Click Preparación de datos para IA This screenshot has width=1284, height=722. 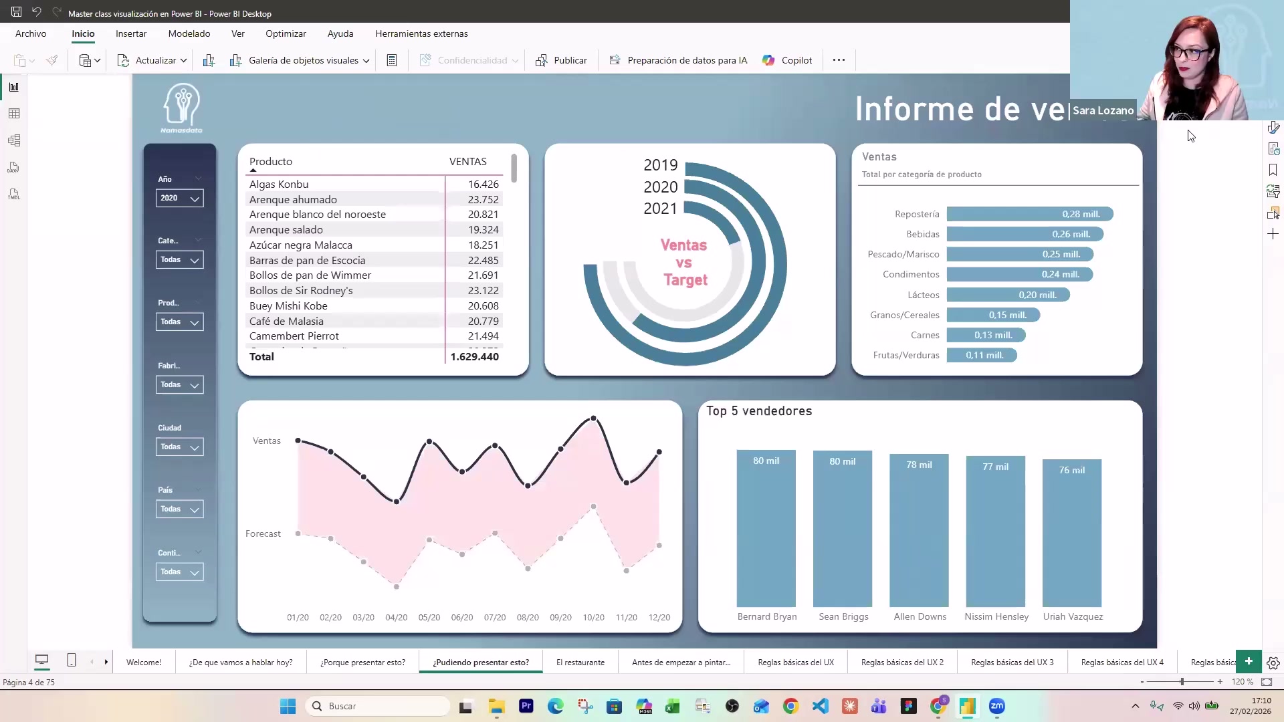(679, 60)
